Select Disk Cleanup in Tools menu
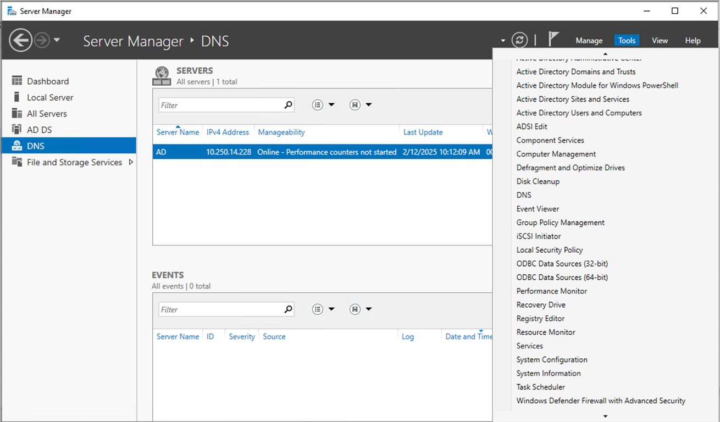Image resolution: width=720 pixels, height=422 pixels. pos(538,181)
